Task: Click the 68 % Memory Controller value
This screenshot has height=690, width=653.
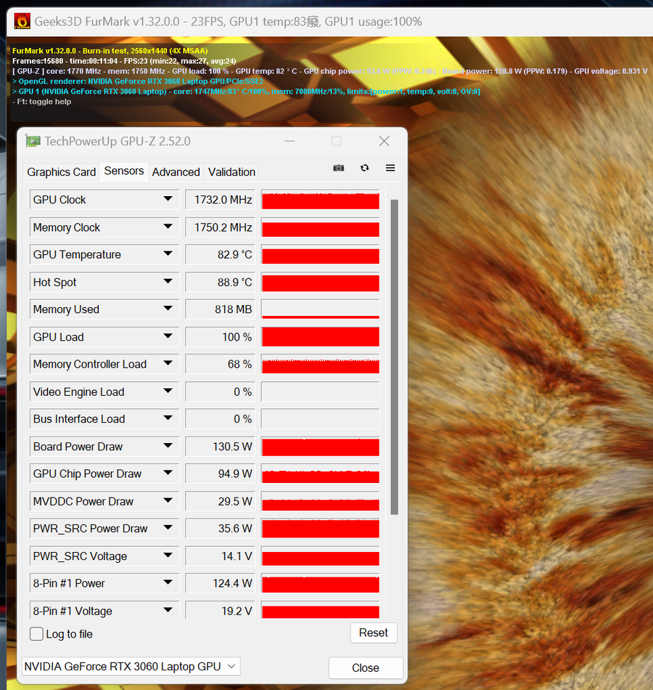Action: (220, 365)
